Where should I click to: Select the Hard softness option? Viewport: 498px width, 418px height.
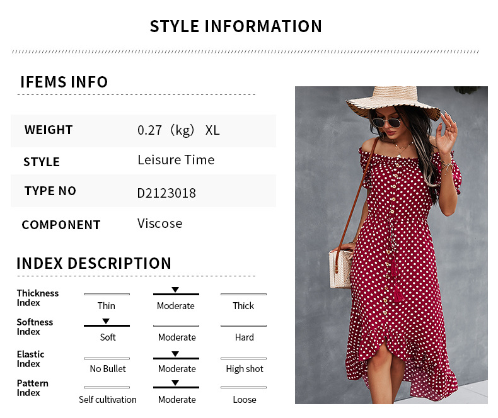pyautogui.click(x=244, y=337)
